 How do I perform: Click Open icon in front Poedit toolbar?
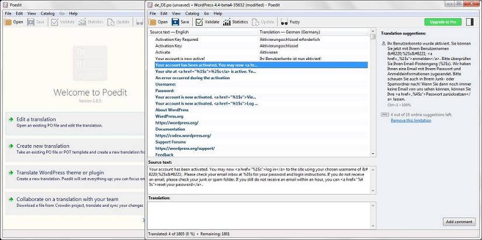click(x=152, y=22)
